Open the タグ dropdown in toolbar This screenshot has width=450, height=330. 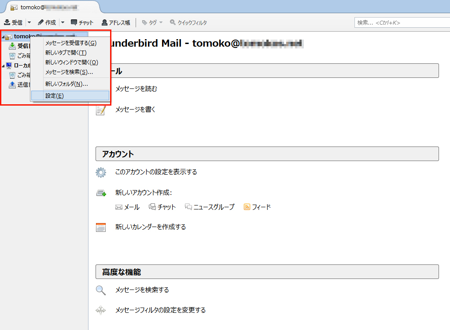[152, 22]
